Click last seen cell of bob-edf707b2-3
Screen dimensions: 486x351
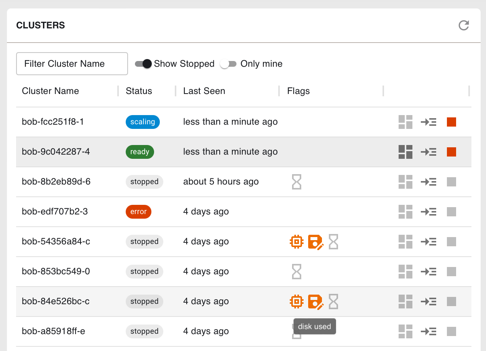(x=206, y=212)
